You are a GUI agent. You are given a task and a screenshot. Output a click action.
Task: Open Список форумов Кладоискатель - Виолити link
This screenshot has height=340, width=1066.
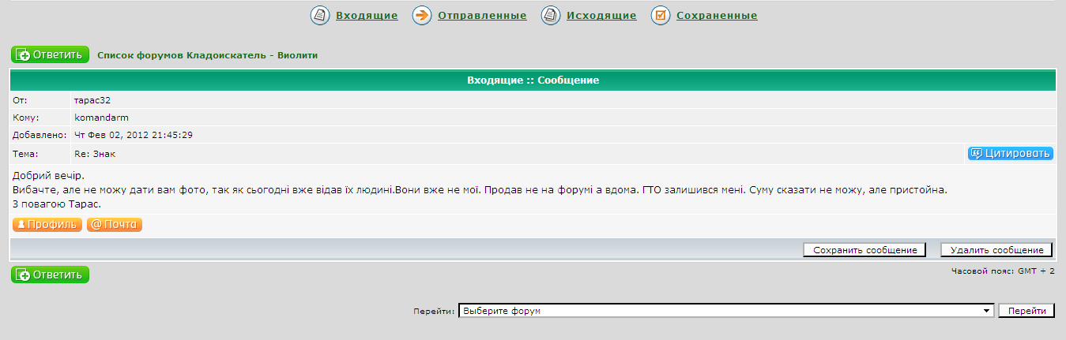pos(207,55)
